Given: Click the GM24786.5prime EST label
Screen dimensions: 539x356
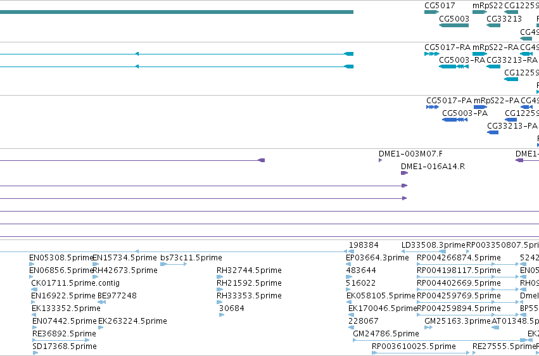Looking at the screenshot, I should pyautogui.click(x=386, y=334).
